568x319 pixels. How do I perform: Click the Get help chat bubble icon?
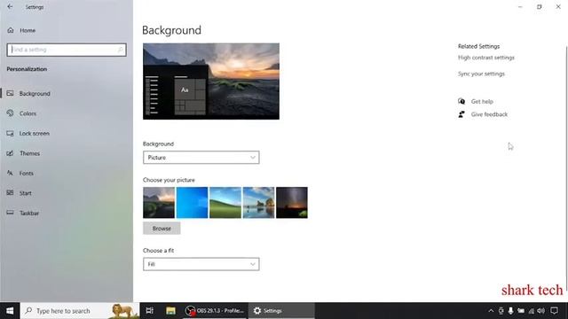click(461, 101)
